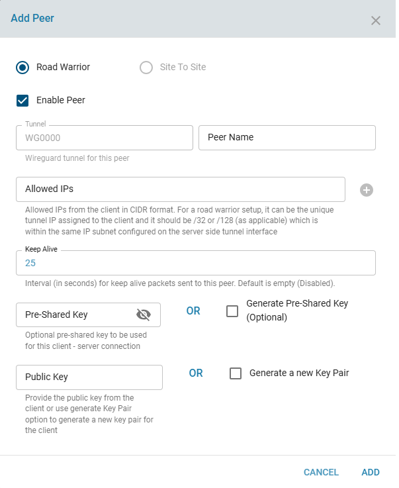This screenshot has width=399, height=488.
Task: Click into the Peer Name field
Action: pos(287,138)
